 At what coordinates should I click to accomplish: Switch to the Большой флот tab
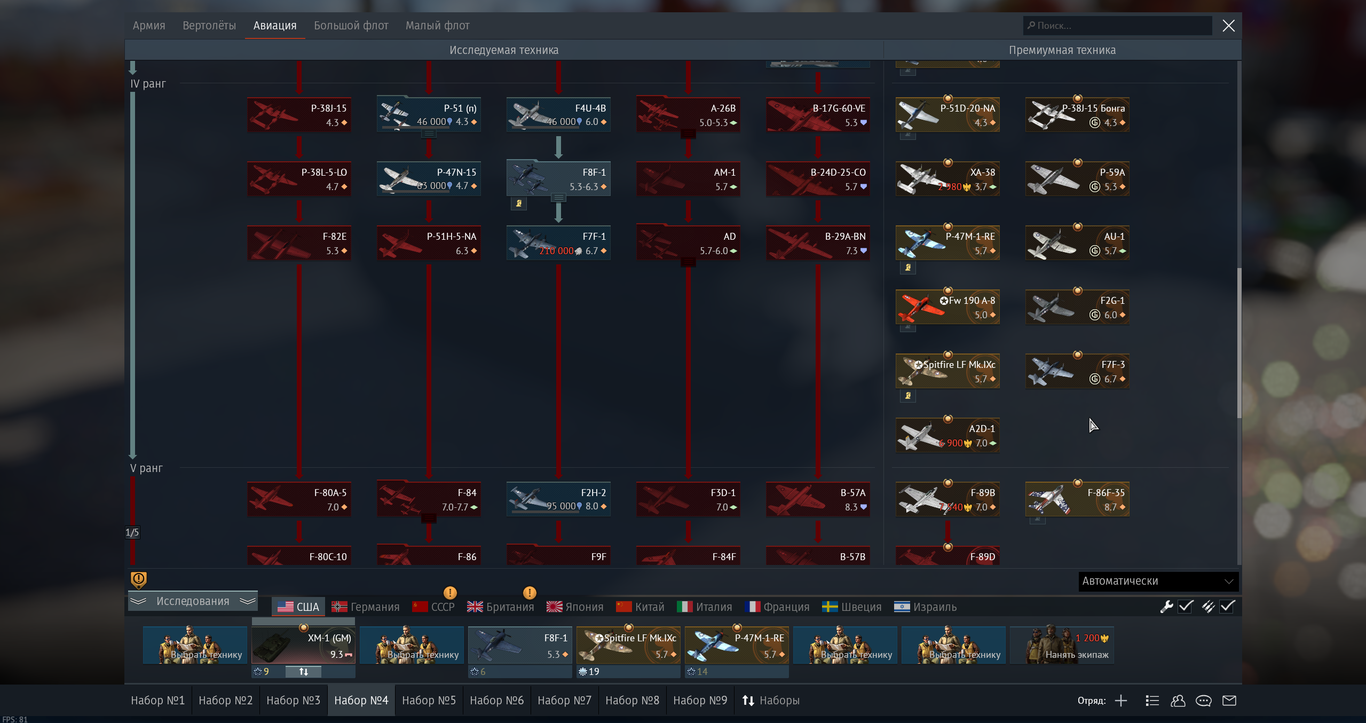(x=351, y=26)
